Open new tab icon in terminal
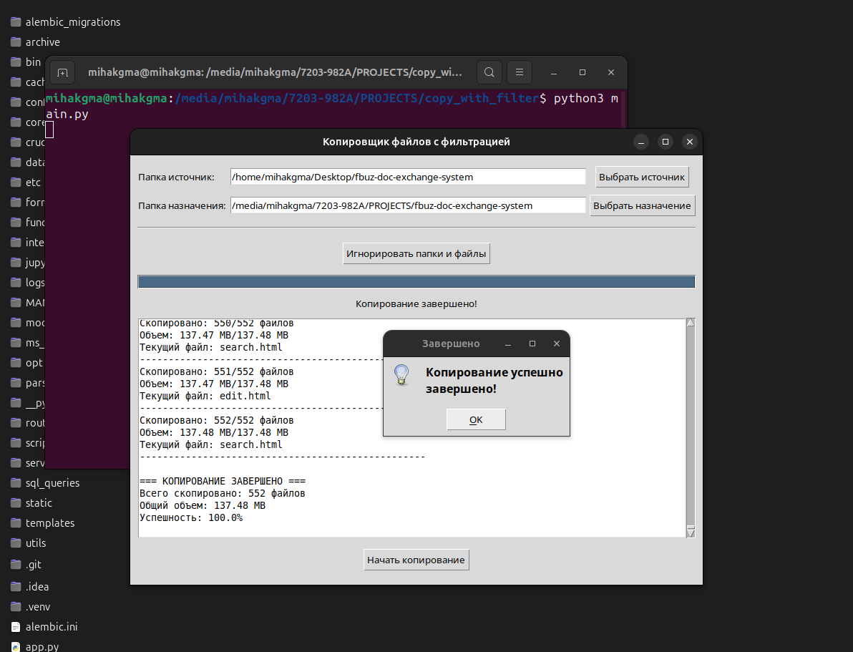853x652 pixels. click(x=62, y=72)
